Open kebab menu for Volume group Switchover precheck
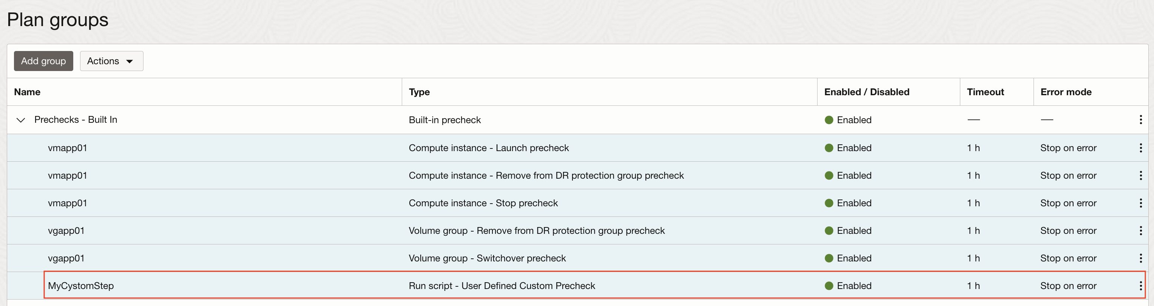The image size is (1154, 306). (1140, 258)
